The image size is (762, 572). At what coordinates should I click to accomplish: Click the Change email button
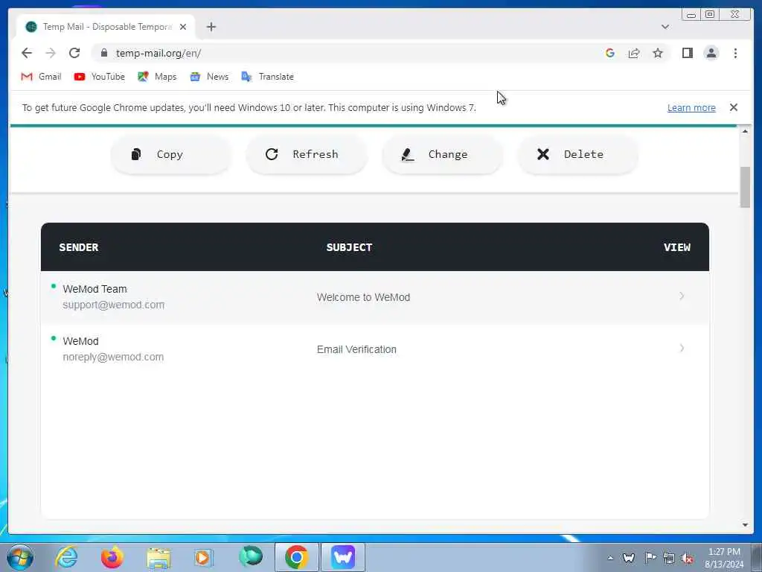(442, 154)
